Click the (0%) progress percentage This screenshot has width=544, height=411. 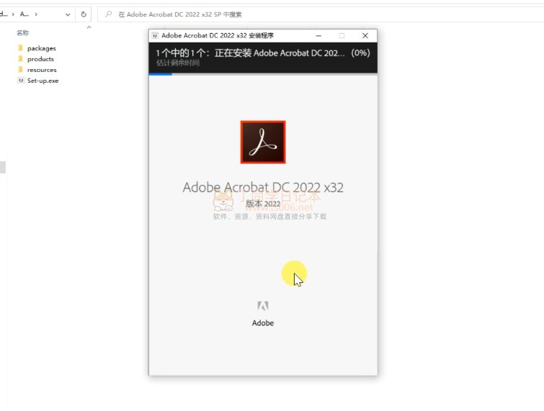tap(360, 53)
